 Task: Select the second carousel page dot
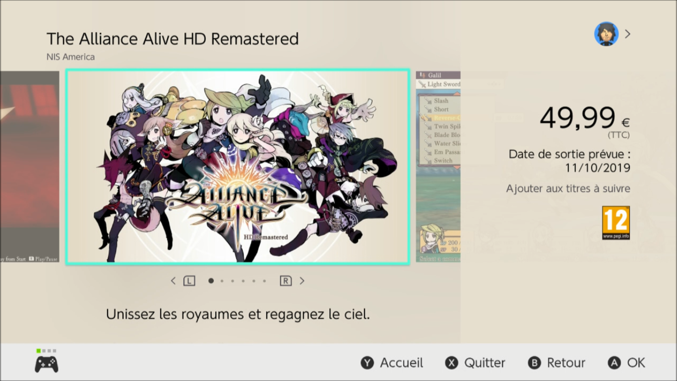click(222, 281)
